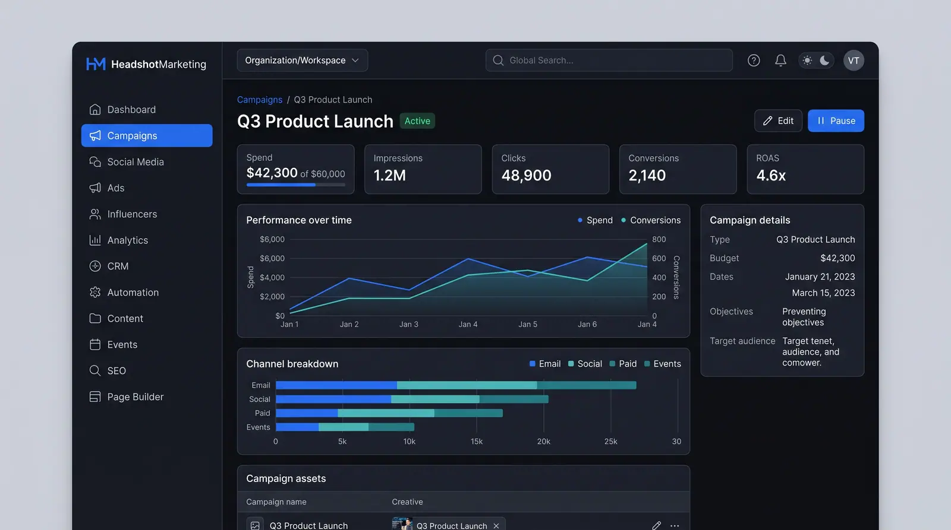The height and width of the screenshot is (530, 951).
Task: Pause the Q3 Product Launch campaign
Action: (836, 120)
